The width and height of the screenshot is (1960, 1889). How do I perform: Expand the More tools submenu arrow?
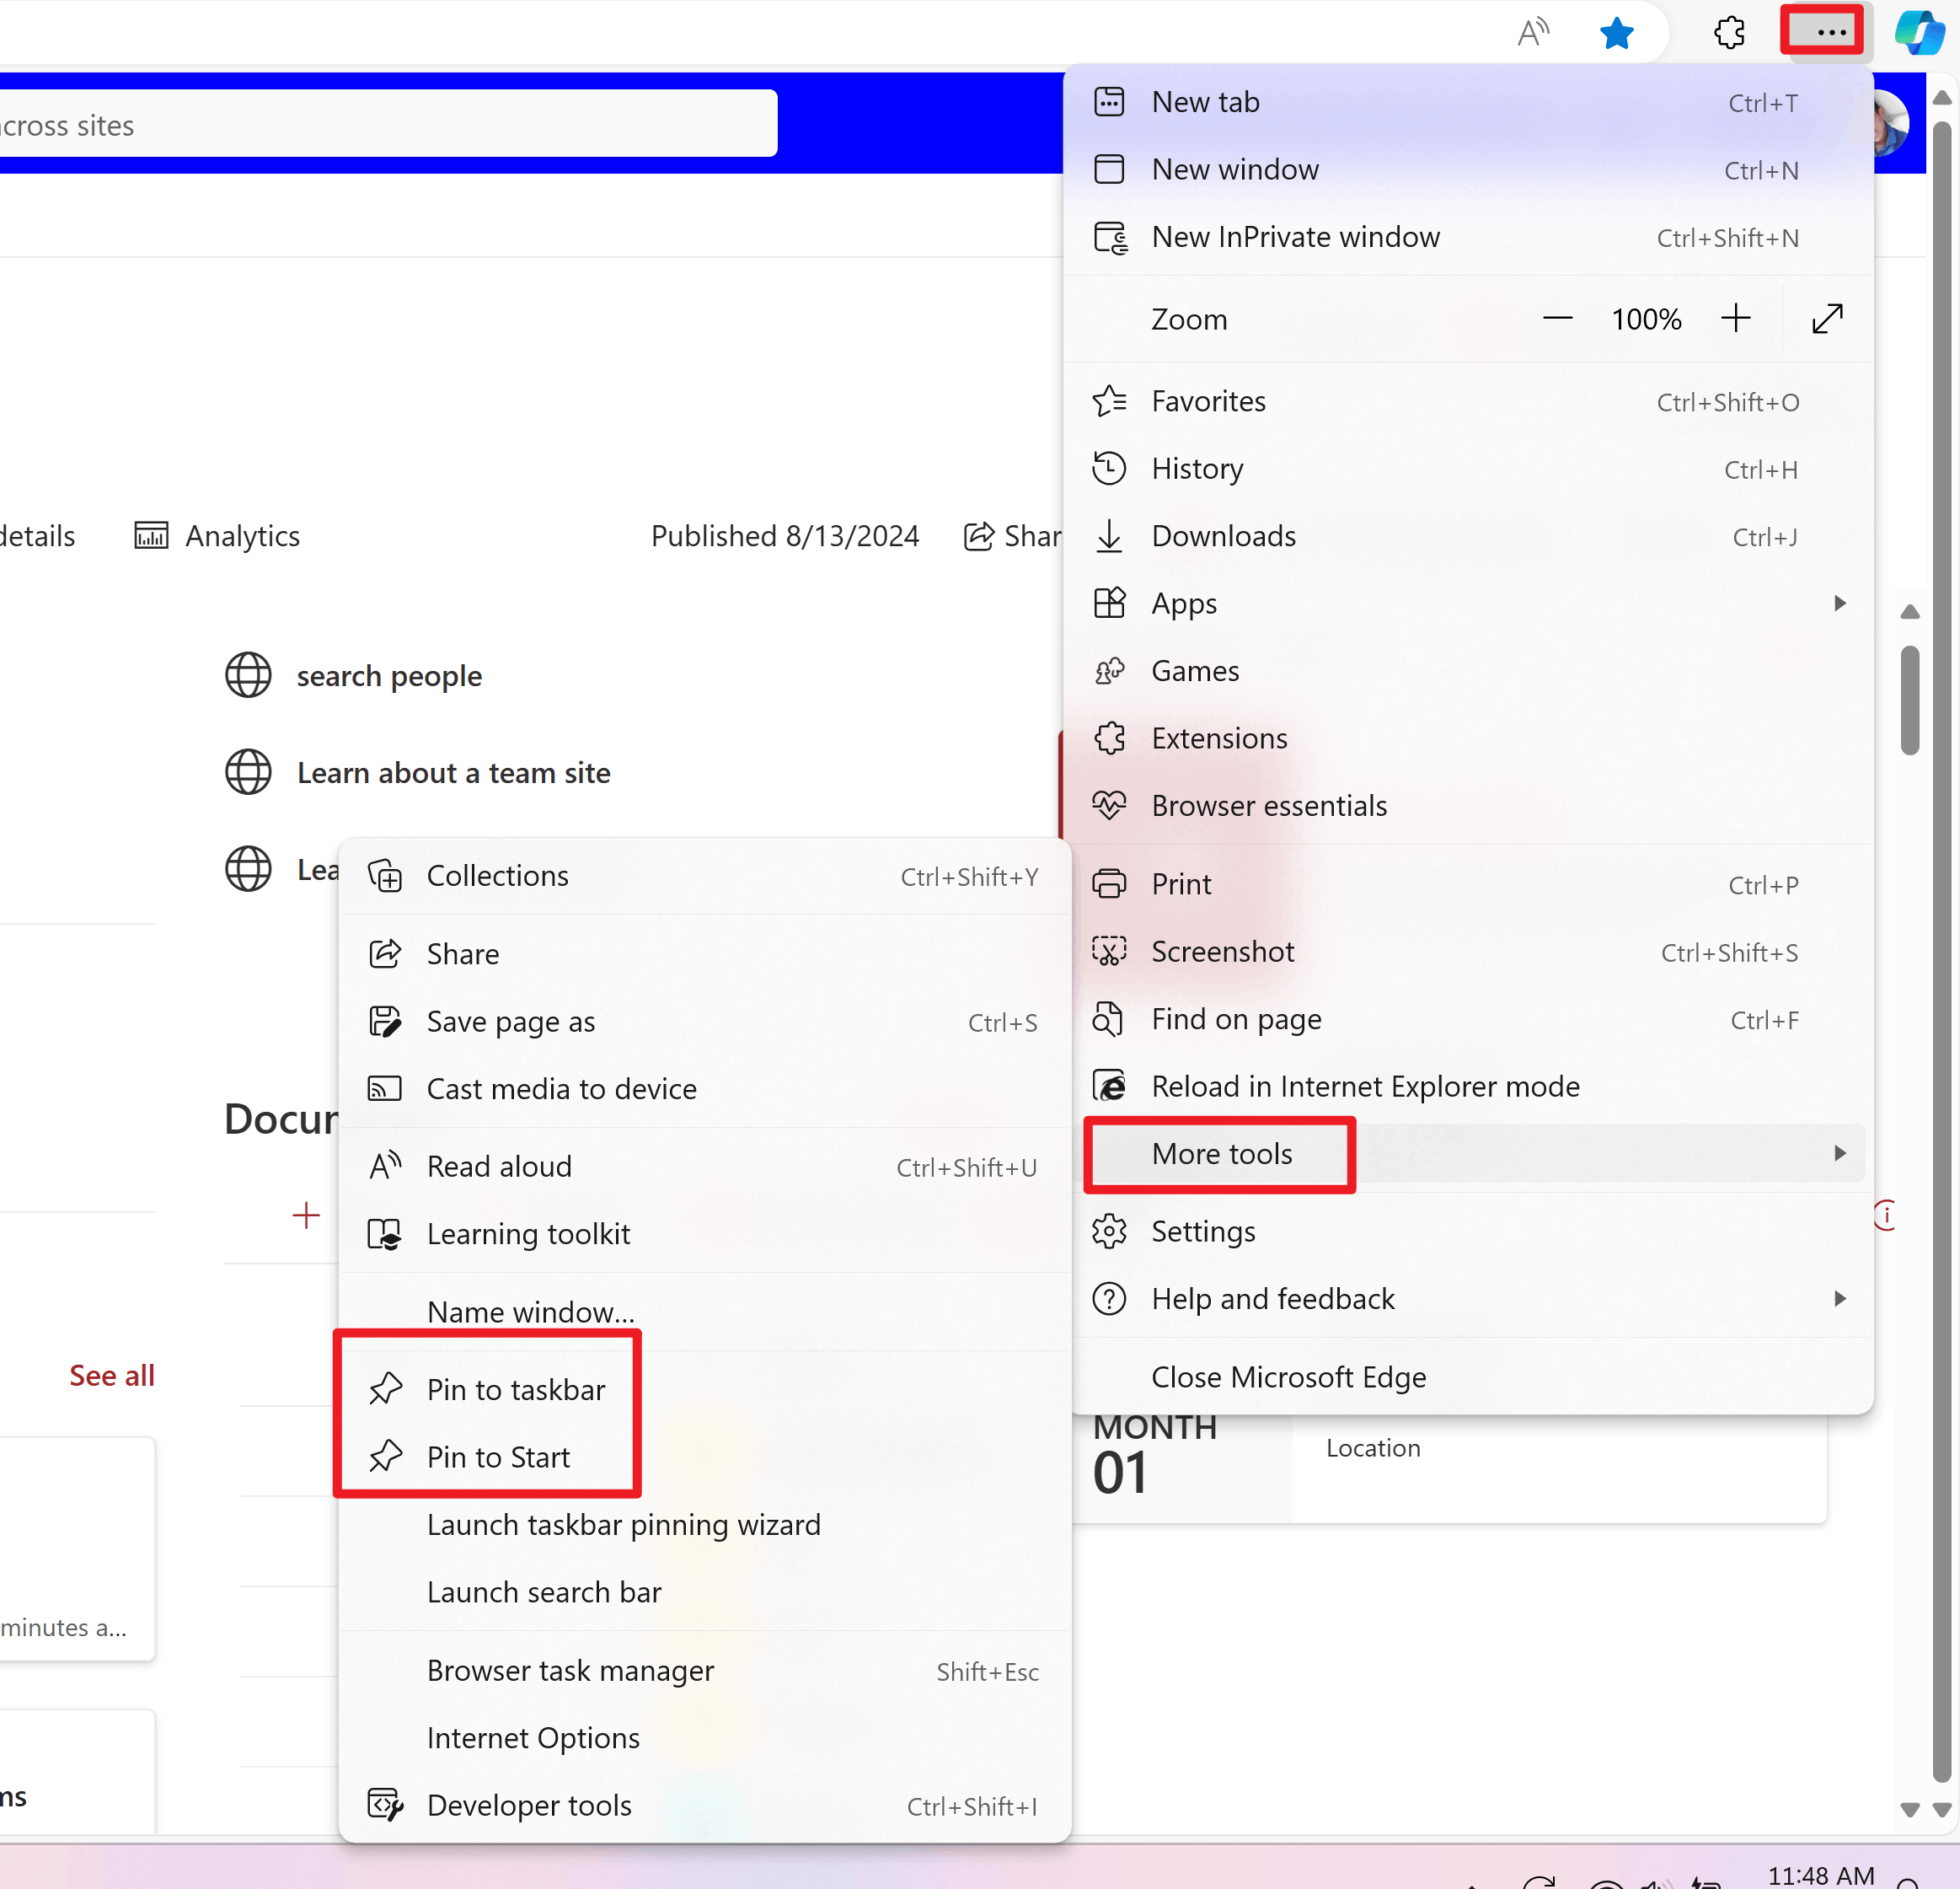[1839, 1154]
